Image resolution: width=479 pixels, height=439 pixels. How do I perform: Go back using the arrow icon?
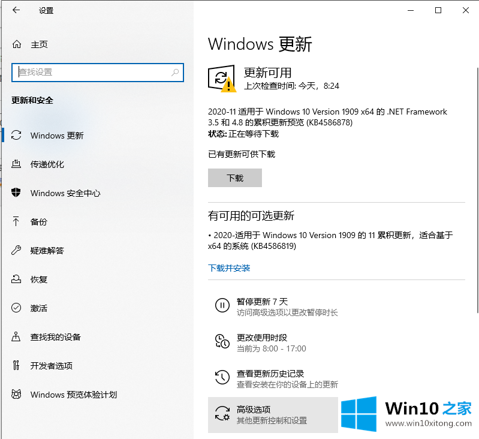pyautogui.click(x=16, y=10)
